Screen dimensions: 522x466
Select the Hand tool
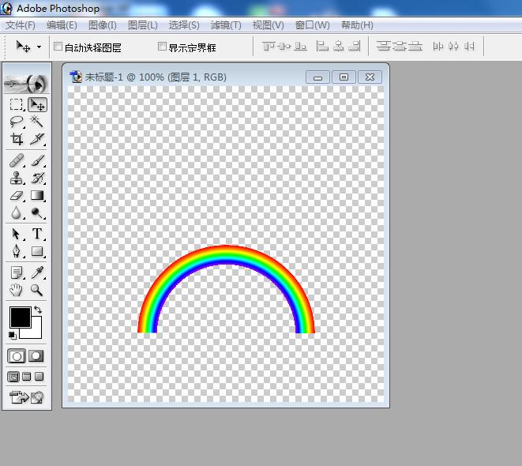[x=16, y=290]
